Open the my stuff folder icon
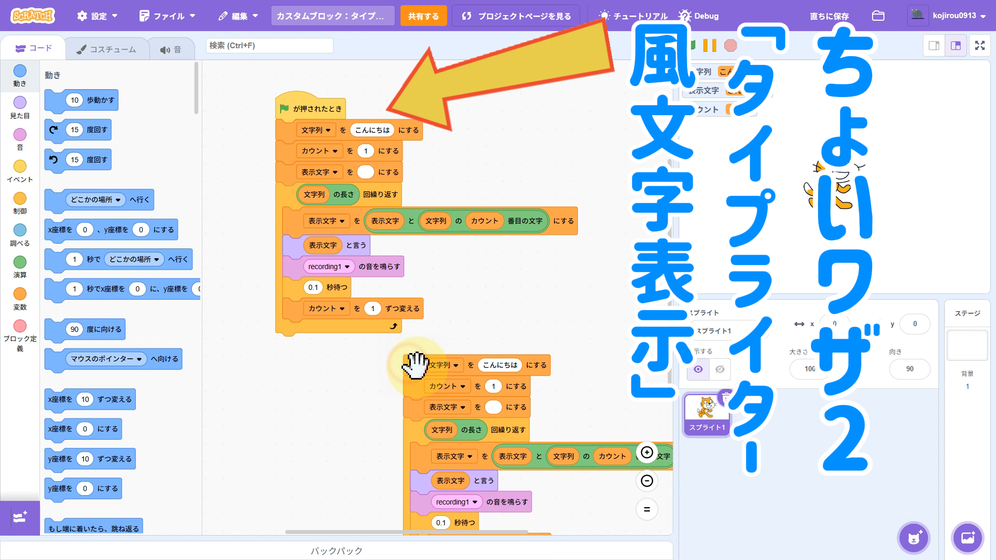Image resolution: width=996 pixels, height=560 pixels. click(878, 16)
